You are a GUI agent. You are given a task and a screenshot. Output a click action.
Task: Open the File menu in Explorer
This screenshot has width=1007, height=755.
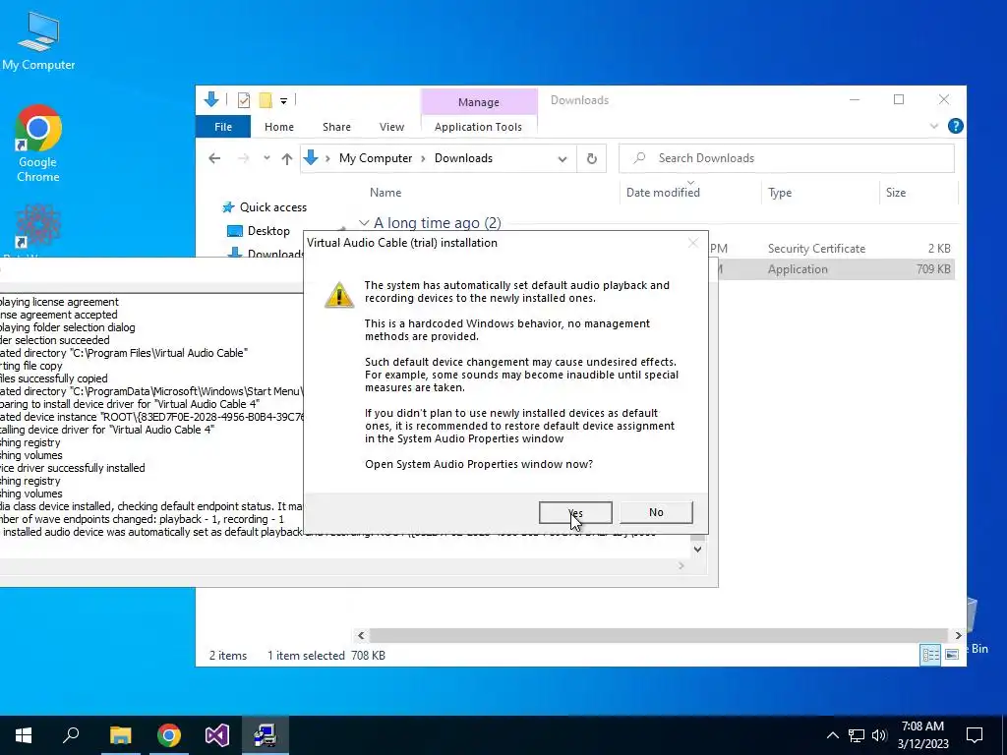click(x=223, y=127)
